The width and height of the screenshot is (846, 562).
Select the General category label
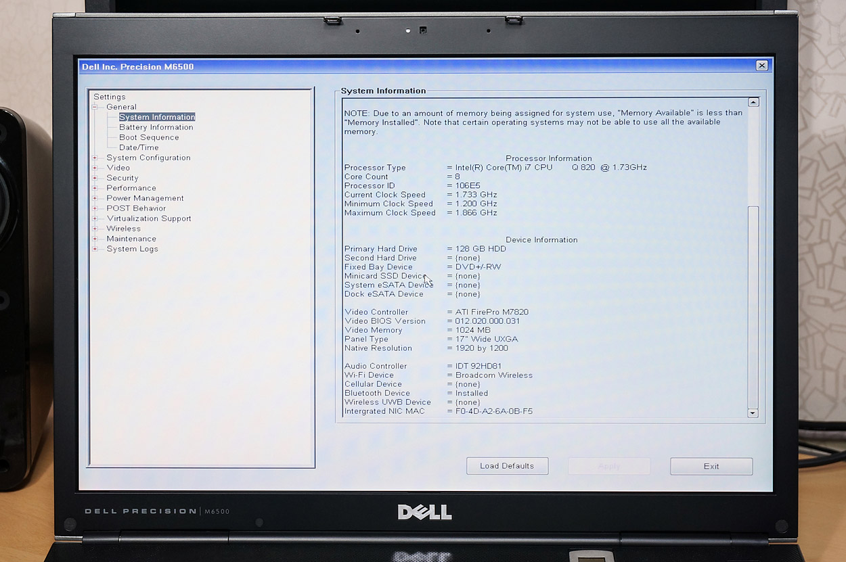[x=121, y=107]
